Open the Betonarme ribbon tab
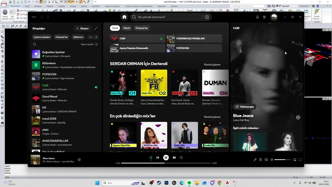The image size is (332, 187). coord(15,6)
